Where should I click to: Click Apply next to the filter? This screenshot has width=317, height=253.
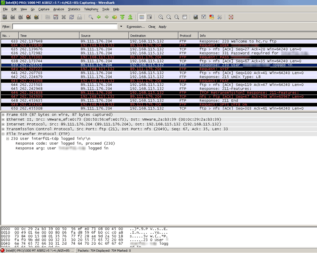click(162, 27)
